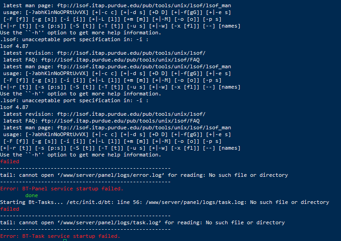Open the topmost lsof_man ftp URL
Image resolution: width=341 pixels, height=241 pixels.
[144, 5]
